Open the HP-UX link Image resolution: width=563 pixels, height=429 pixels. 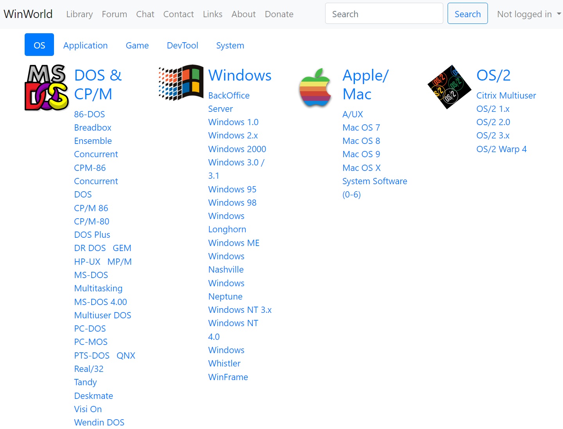pos(87,262)
